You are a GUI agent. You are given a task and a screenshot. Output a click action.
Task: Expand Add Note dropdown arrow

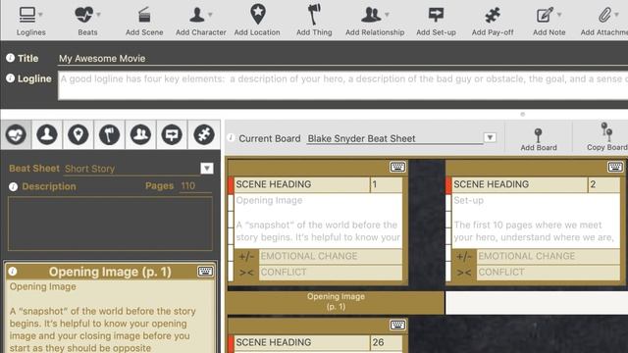[x=559, y=15]
